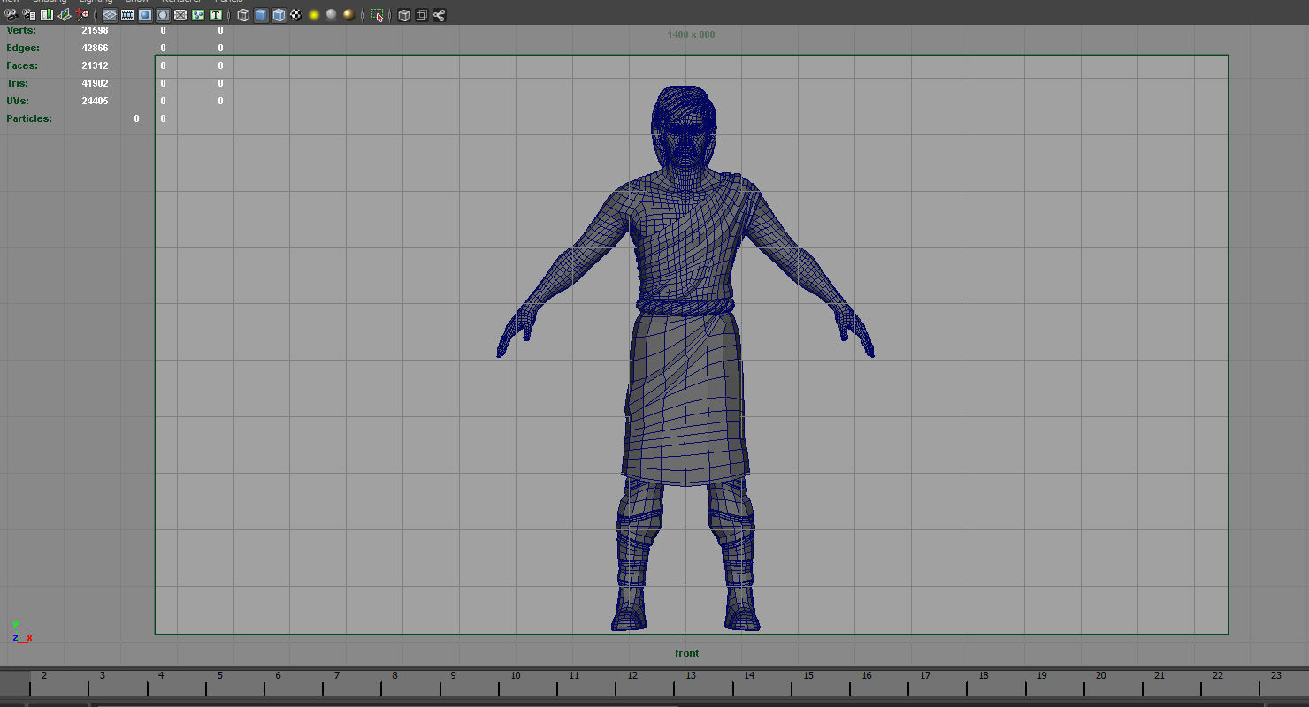Viewport: 1309px width, 707px height.
Task: Enable smooth shaded display mode
Action: 259,15
